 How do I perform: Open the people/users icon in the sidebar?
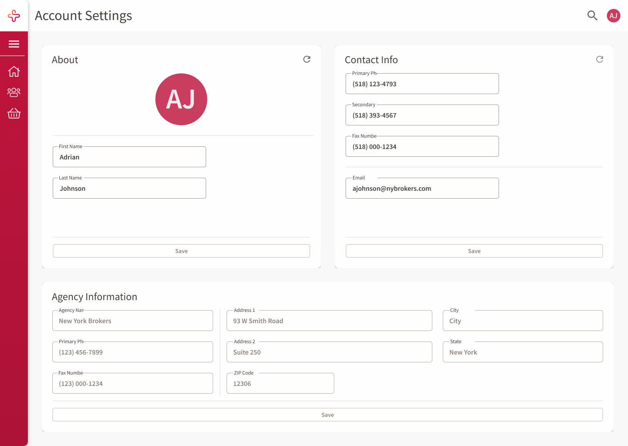[x=14, y=92]
